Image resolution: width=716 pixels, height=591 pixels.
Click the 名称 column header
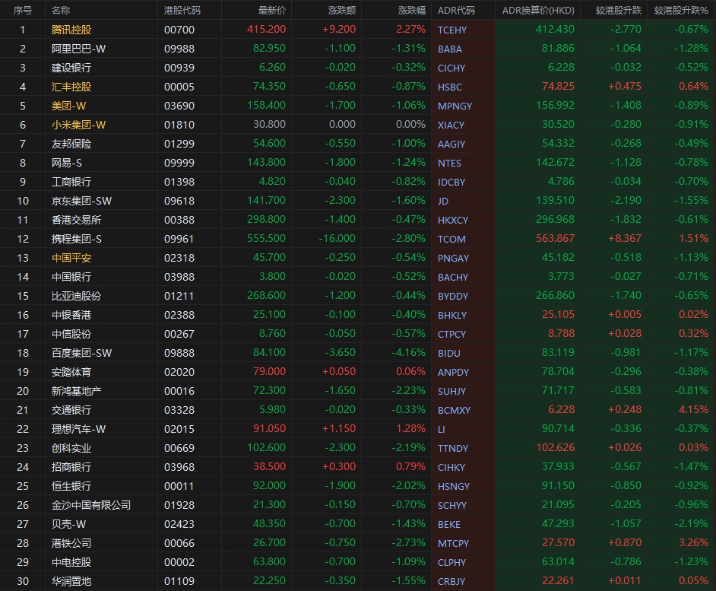pos(61,10)
